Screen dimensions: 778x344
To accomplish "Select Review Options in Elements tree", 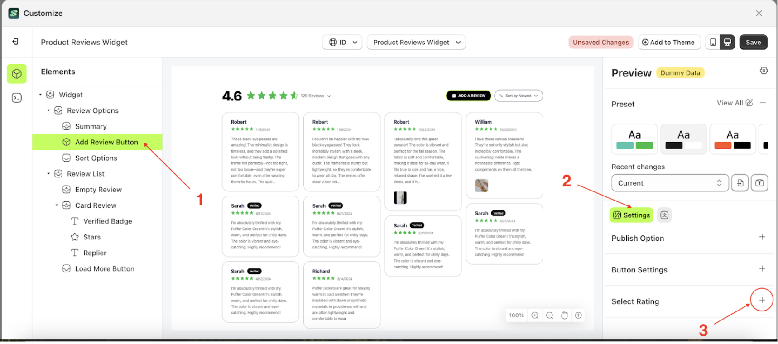I will (x=92, y=110).
